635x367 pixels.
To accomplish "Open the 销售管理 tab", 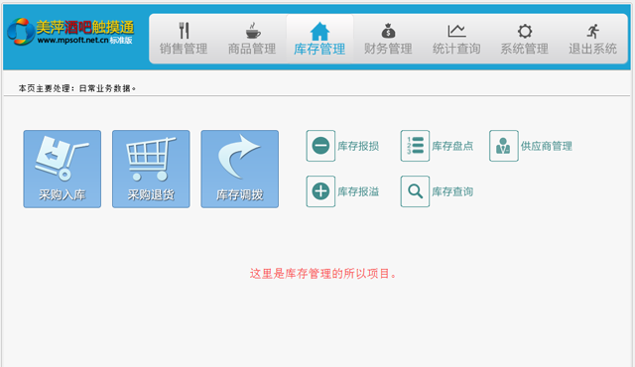I will 184,40.
